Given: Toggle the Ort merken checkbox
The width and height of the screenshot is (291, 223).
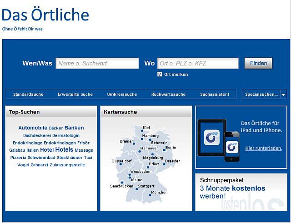Looking at the screenshot, I should click(x=160, y=74).
